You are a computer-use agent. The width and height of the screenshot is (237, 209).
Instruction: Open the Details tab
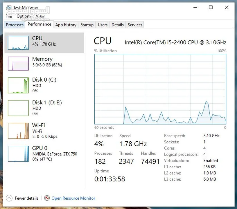coord(118,25)
